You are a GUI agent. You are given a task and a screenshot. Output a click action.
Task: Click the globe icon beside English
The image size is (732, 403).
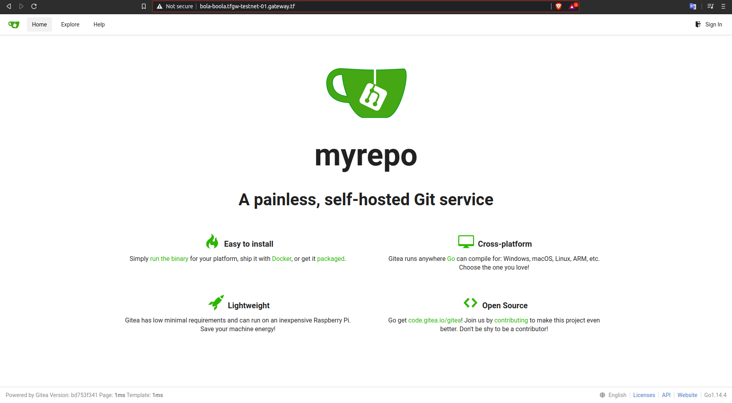click(x=602, y=395)
